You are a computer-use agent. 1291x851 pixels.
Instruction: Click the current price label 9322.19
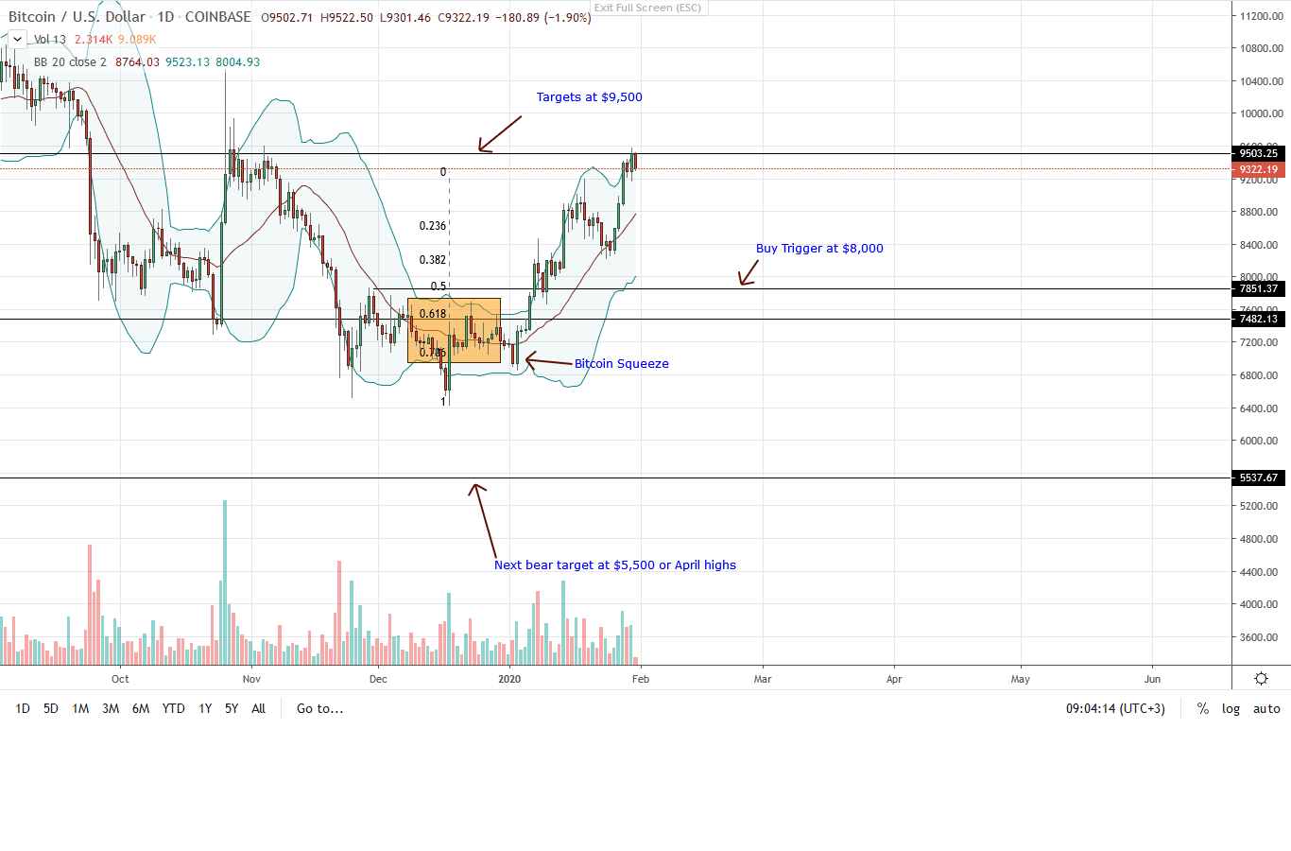(1259, 170)
